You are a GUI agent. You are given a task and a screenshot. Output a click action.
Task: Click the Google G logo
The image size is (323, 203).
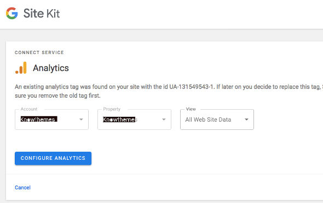click(11, 13)
